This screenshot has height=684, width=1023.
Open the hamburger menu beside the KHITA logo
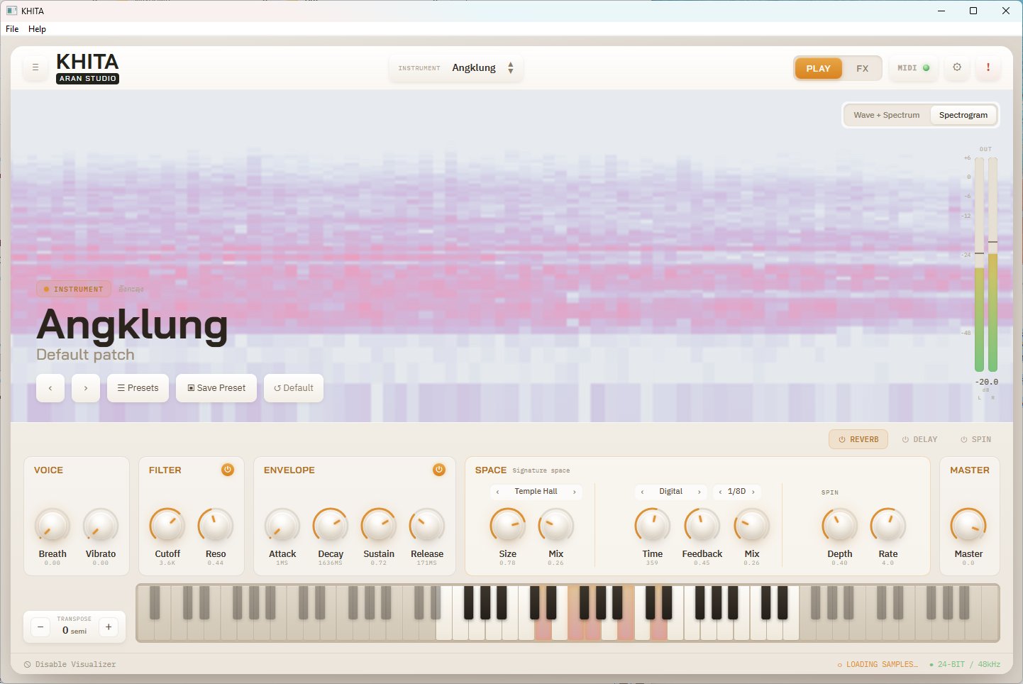35,68
